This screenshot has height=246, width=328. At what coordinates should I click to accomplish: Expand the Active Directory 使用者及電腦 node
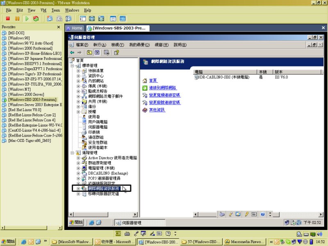[x=78, y=158]
